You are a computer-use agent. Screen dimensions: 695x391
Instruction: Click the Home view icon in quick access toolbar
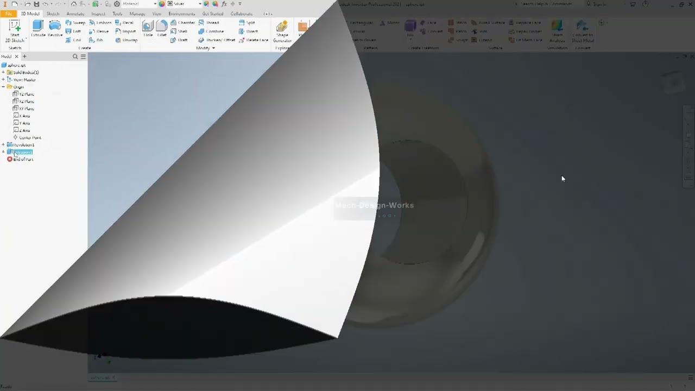click(74, 4)
